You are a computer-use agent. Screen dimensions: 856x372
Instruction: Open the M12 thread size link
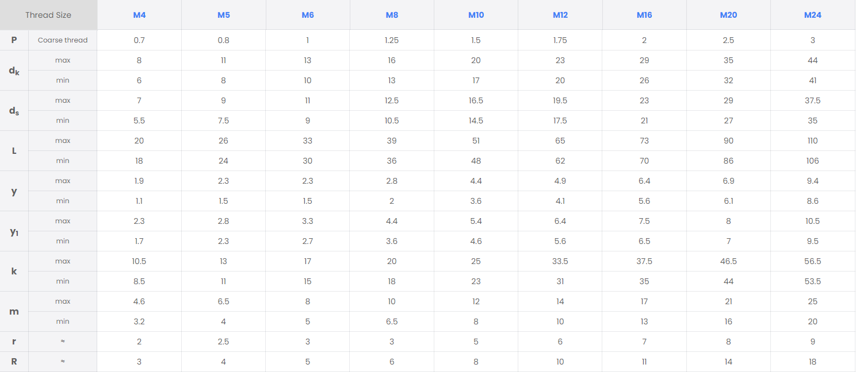560,15
